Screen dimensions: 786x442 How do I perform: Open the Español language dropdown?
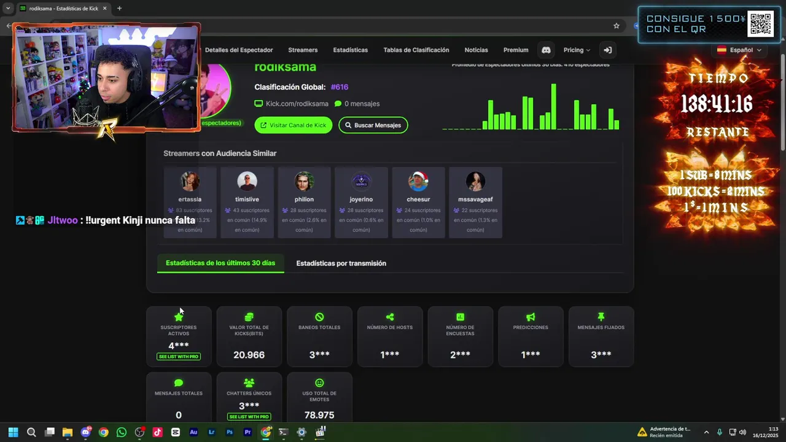(x=739, y=50)
